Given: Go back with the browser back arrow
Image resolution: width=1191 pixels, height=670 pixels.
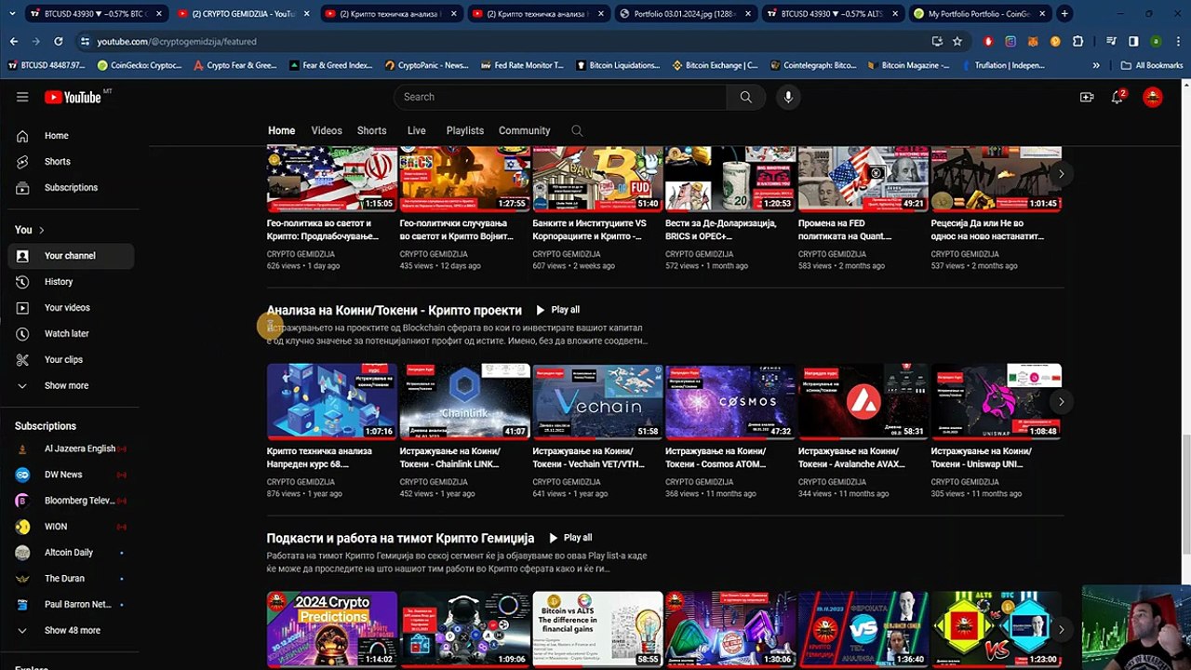Looking at the screenshot, I should click(14, 42).
